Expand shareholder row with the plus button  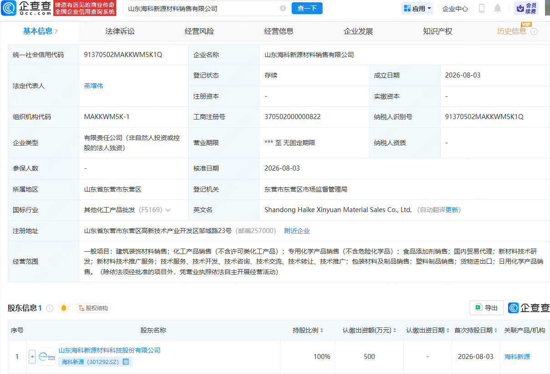point(32,357)
